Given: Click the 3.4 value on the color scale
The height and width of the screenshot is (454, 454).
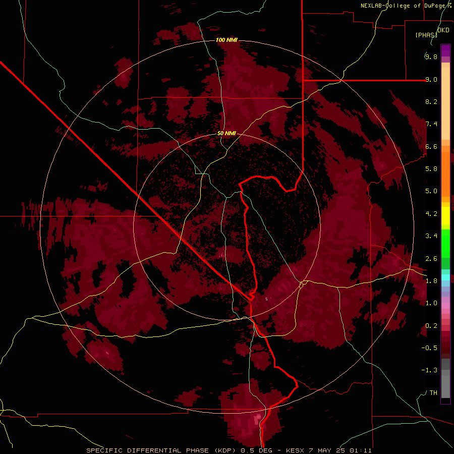Looking at the screenshot, I should (x=431, y=236).
